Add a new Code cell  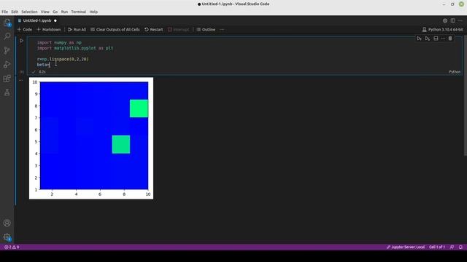[25, 29]
